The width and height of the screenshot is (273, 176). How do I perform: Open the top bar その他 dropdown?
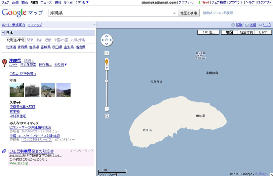pyautogui.click(x=82, y=2)
